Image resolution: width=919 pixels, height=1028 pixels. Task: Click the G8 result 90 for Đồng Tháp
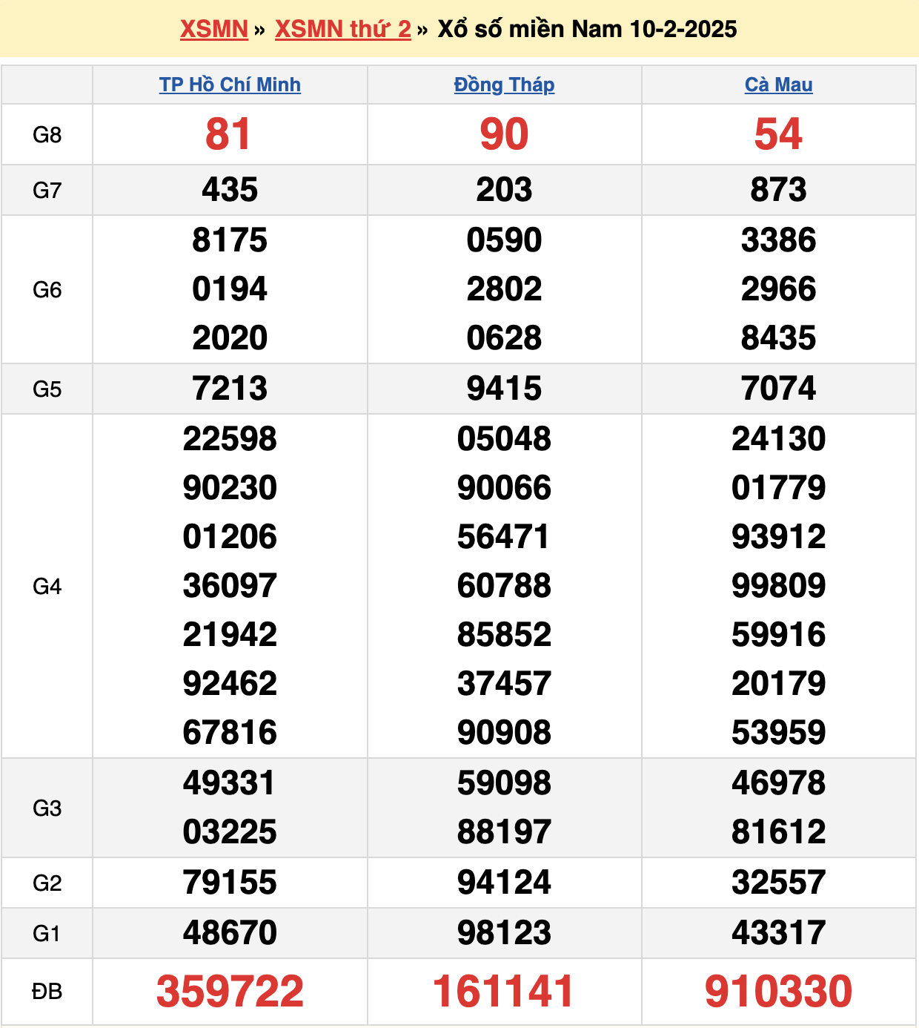(x=504, y=134)
